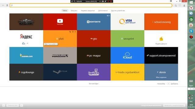Open the touch keyboard tray icon
This screenshot has height=109, width=195.
click(x=191, y=81)
